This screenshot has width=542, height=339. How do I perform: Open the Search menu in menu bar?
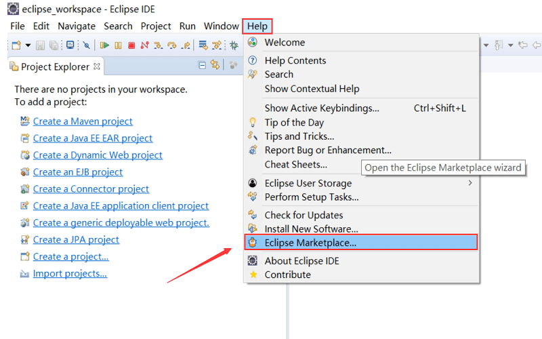118,26
